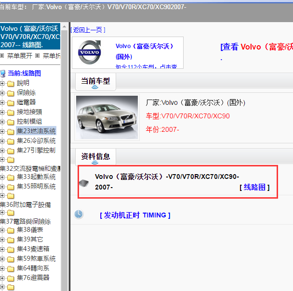
Task: Click the Volvo logo image
Action: point(90,52)
